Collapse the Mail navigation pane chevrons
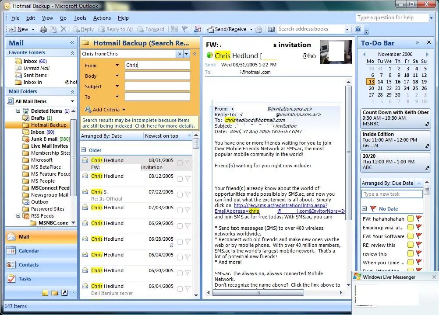439x315 pixels. 72,42
